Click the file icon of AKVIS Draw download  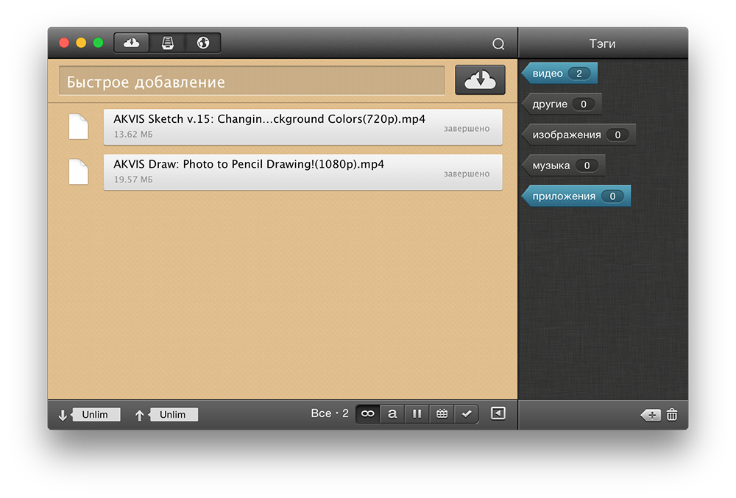click(79, 171)
